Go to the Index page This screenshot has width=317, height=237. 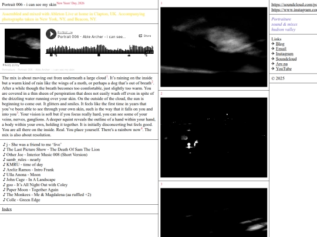[x=7, y=209]
